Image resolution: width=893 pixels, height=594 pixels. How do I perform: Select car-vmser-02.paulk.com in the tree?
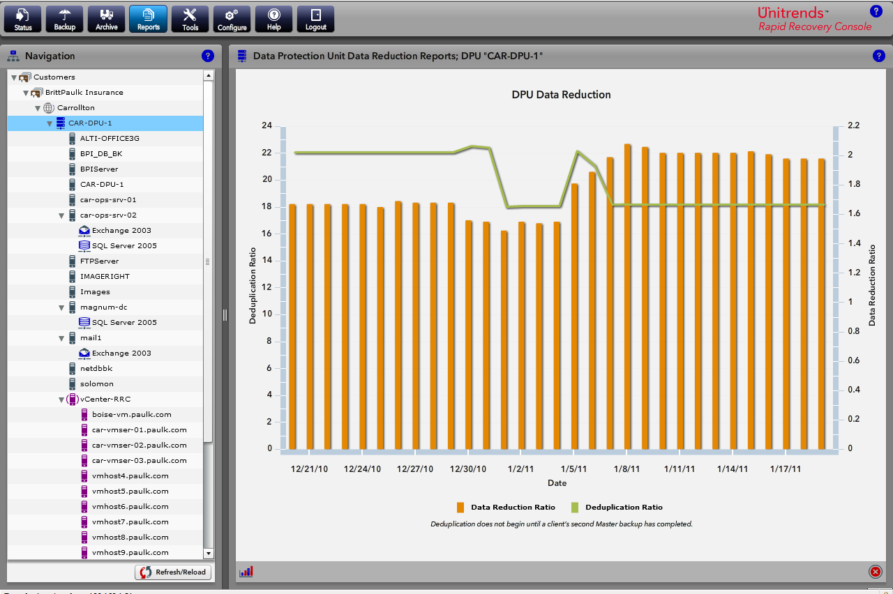pyautogui.click(x=140, y=445)
